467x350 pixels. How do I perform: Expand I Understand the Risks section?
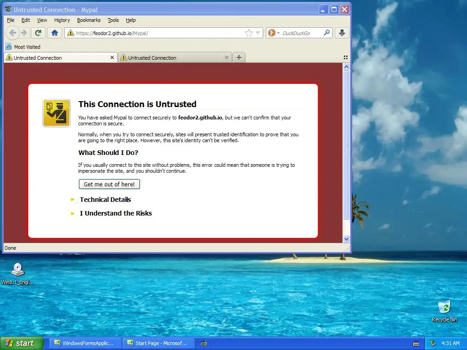pyautogui.click(x=115, y=213)
